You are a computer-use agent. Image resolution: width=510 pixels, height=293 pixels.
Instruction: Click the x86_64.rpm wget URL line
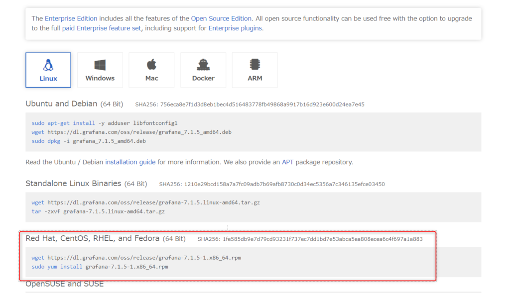[x=136, y=258]
